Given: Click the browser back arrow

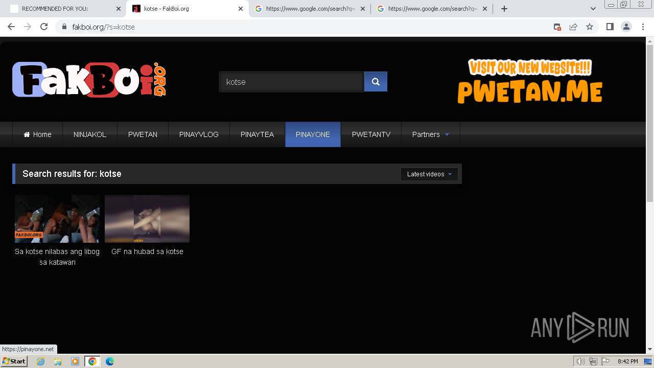Looking at the screenshot, I should (11, 27).
